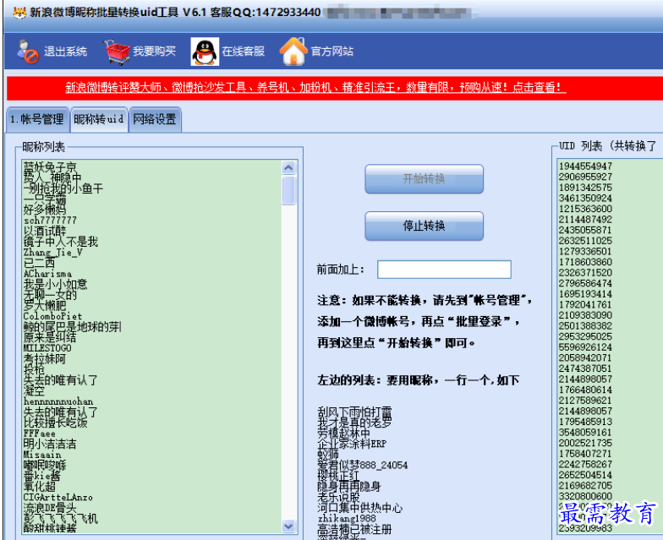Screen dimensions: 663x540
Task: Click example nickname 河口集中供热中心
Action: click(360, 508)
